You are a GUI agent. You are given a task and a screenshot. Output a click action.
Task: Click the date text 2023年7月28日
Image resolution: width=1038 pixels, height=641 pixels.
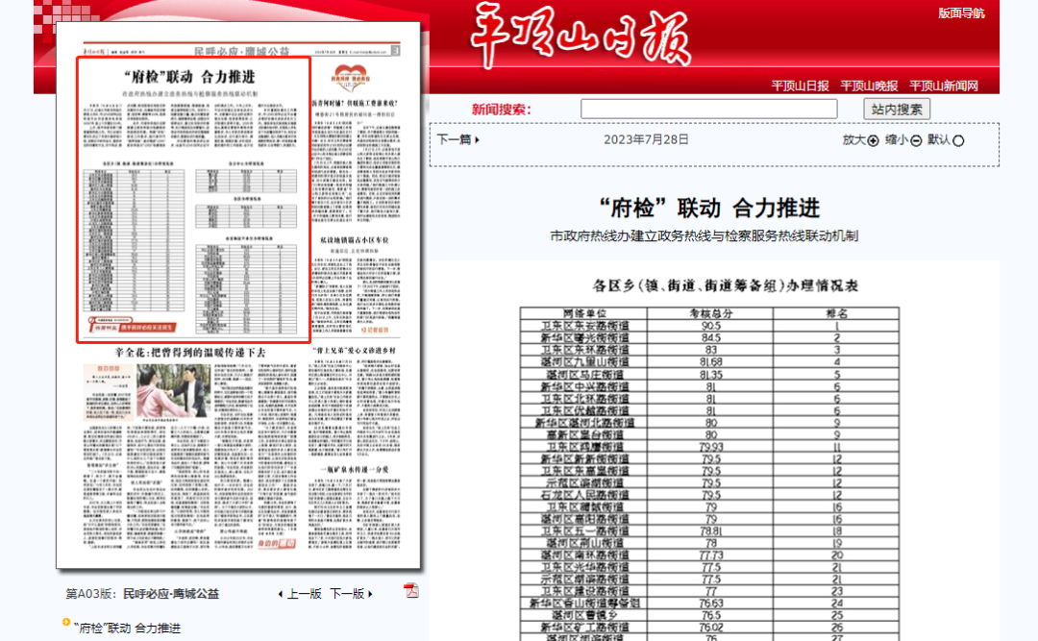[x=646, y=139]
